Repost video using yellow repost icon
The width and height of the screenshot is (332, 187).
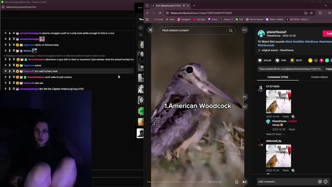click(x=310, y=60)
